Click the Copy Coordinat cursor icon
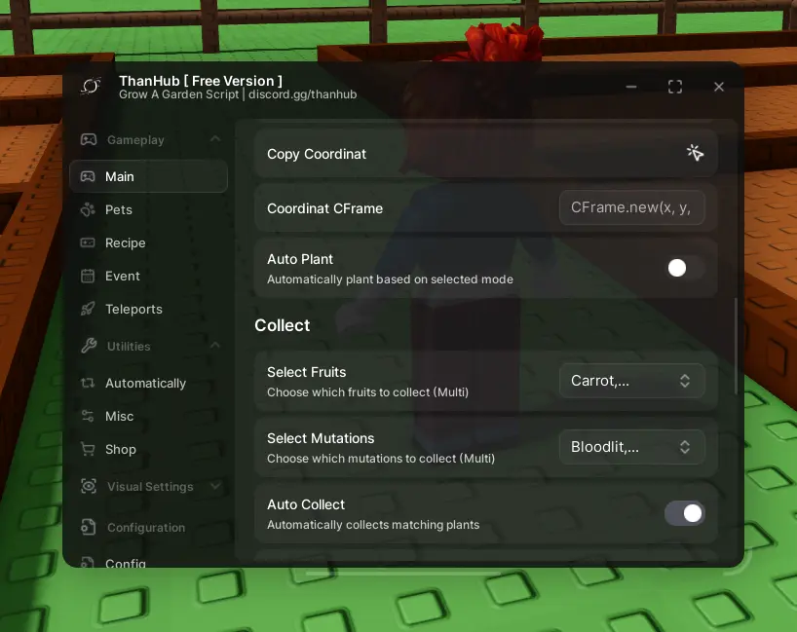 click(x=694, y=153)
